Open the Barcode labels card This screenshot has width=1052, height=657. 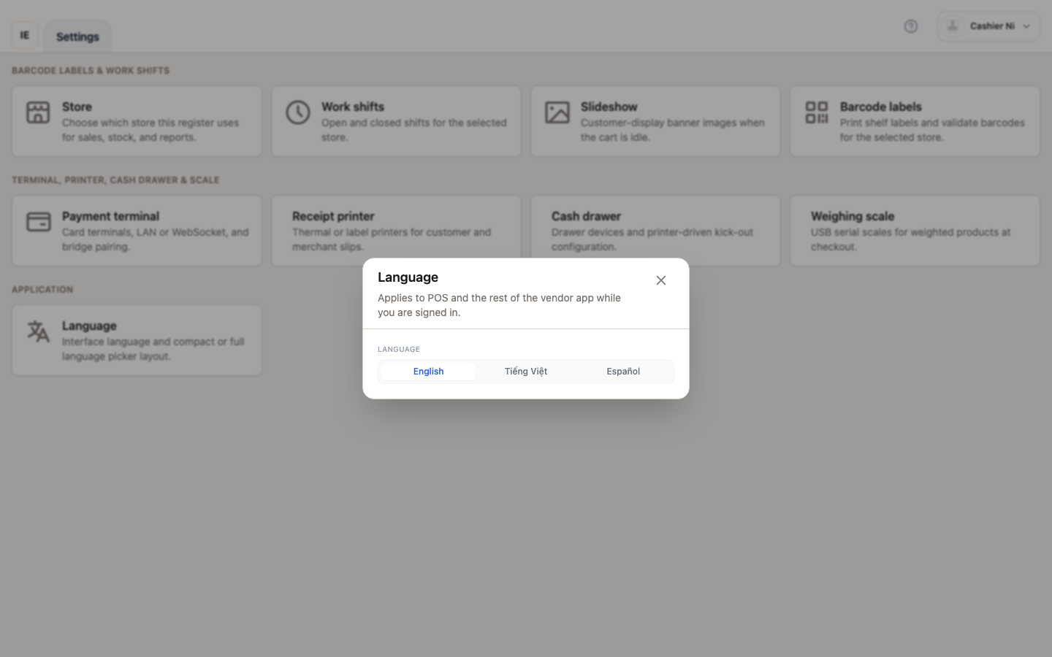pyautogui.click(x=915, y=121)
